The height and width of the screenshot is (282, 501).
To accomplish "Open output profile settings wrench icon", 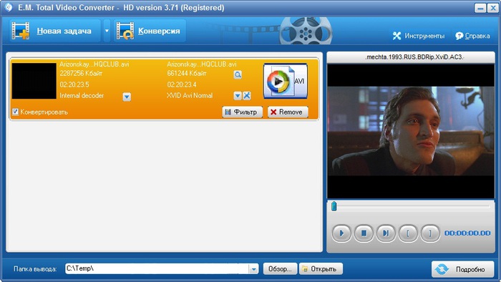I will [x=247, y=95].
